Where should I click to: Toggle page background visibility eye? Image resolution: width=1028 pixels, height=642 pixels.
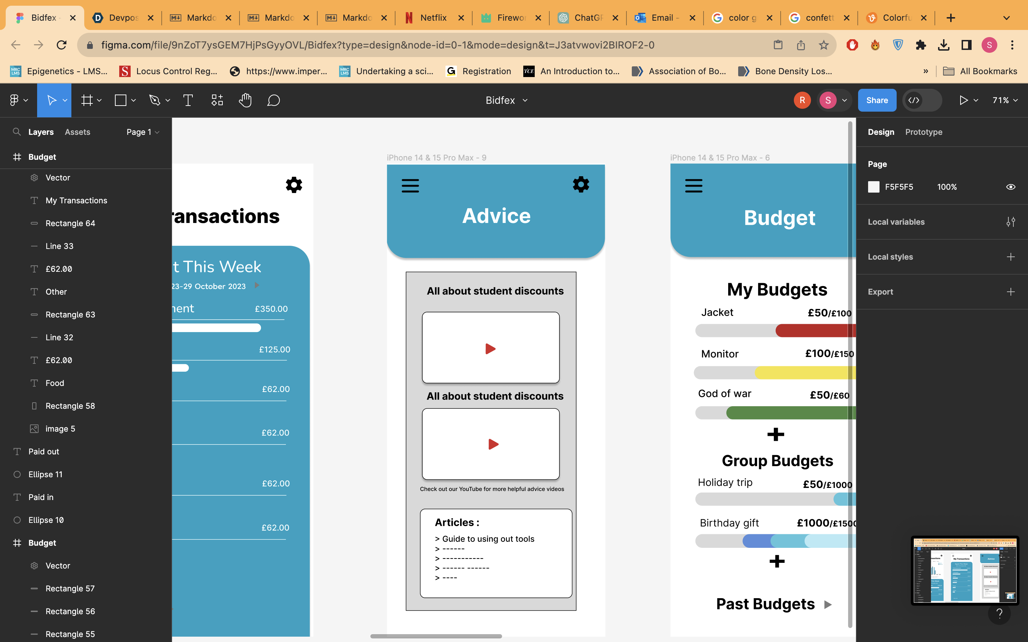[1011, 187]
